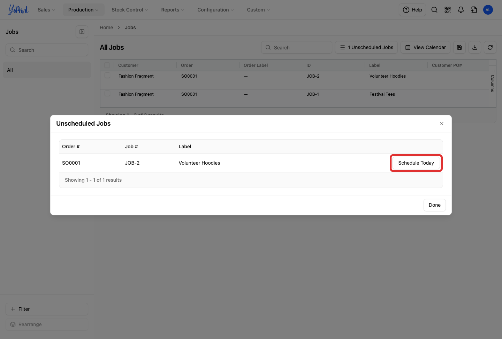
Task: Click the Jobs breadcrumb
Action: [x=130, y=27]
